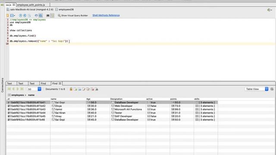This screenshot has height=155, width=276.
Task: Click the last icon in results toolbar
Action: click(x=97, y=89)
